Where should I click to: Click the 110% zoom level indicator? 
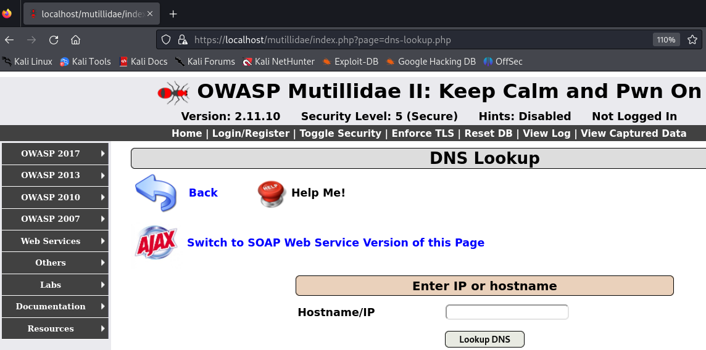(x=666, y=40)
